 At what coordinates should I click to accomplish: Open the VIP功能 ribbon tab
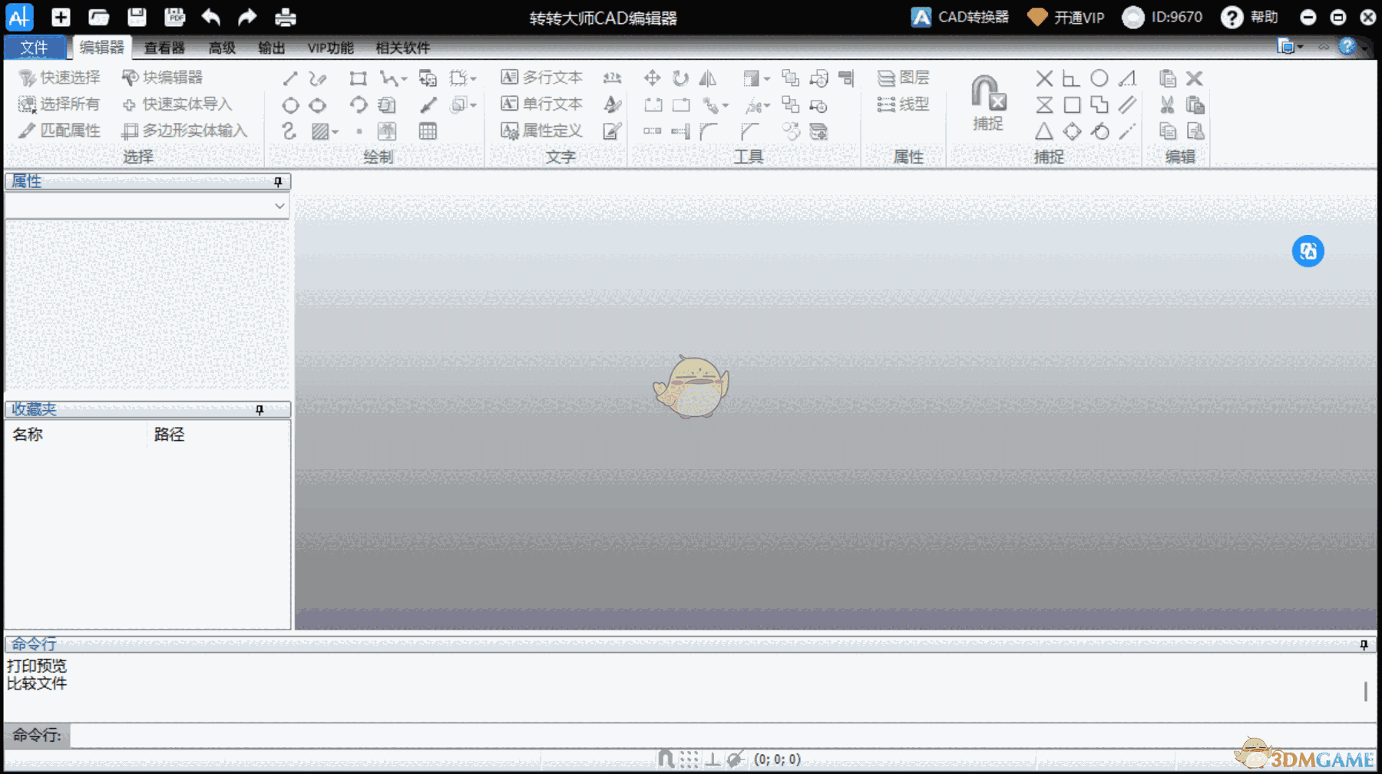(x=330, y=48)
